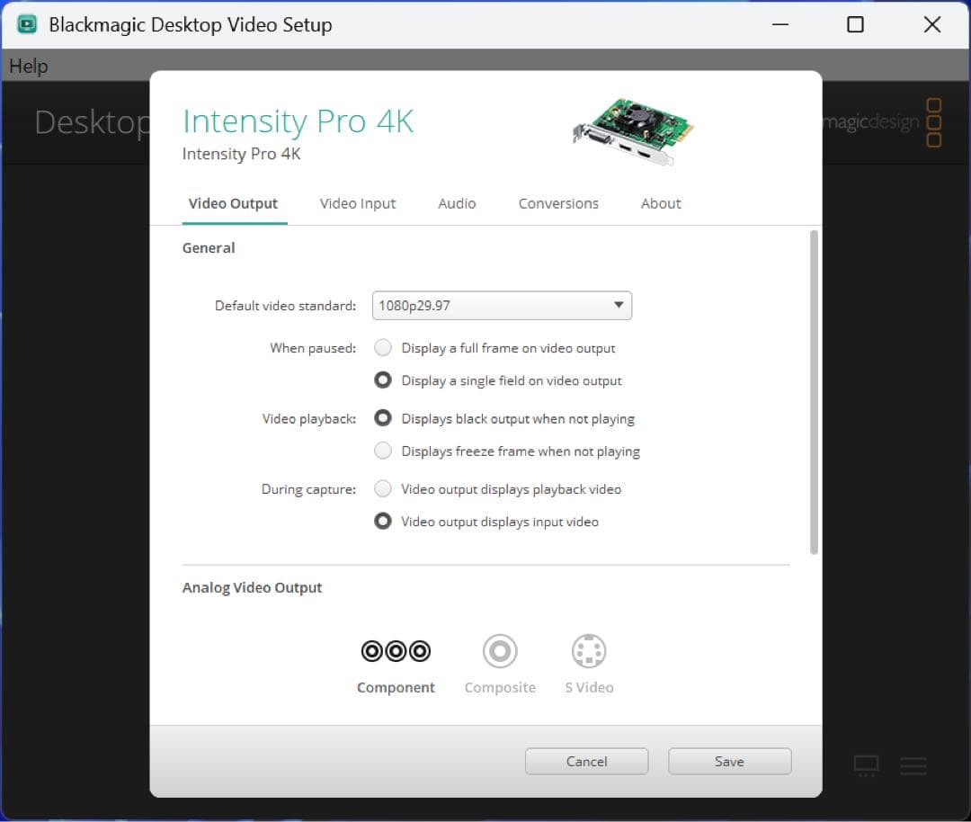Click the Save button

click(x=729, y=761)
